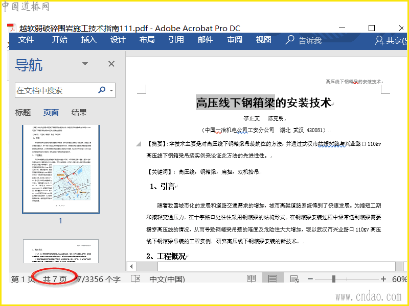This screenshot has height=306, width=409.
Task: Switch to print layout view icon
Action: [x=272, y=279]
